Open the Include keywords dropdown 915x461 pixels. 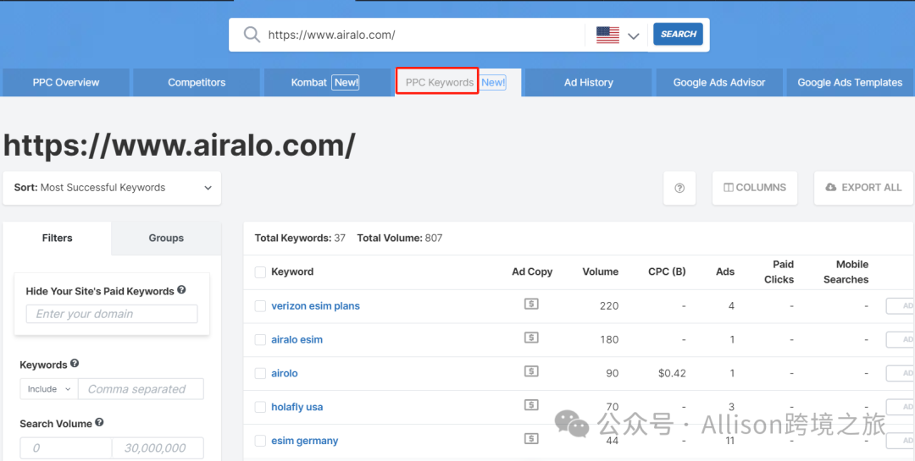(x=49, y=389)
